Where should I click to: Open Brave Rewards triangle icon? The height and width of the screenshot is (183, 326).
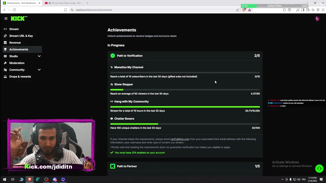pyautogui.click(x=249, y=10)
